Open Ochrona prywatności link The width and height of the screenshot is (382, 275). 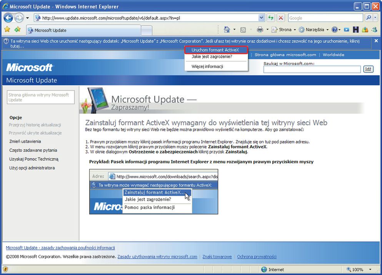257,257
